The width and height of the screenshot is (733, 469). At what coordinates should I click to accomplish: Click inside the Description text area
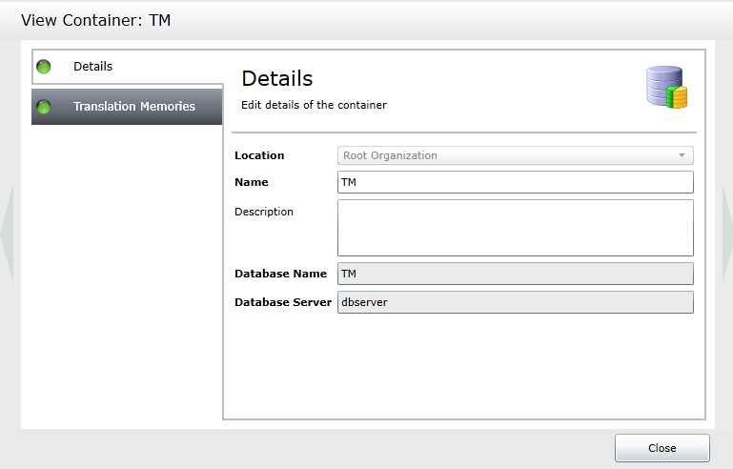[x=515, y=228]
